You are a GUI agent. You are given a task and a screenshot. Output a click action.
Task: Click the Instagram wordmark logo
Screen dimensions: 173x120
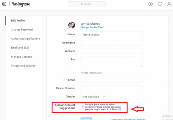[x=21, y=4]
